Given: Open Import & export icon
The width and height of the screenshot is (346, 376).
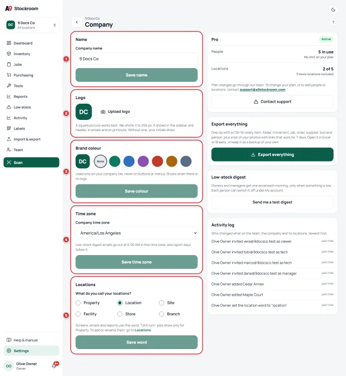Looking at the screenshot, I should click(x=9, y=139).
